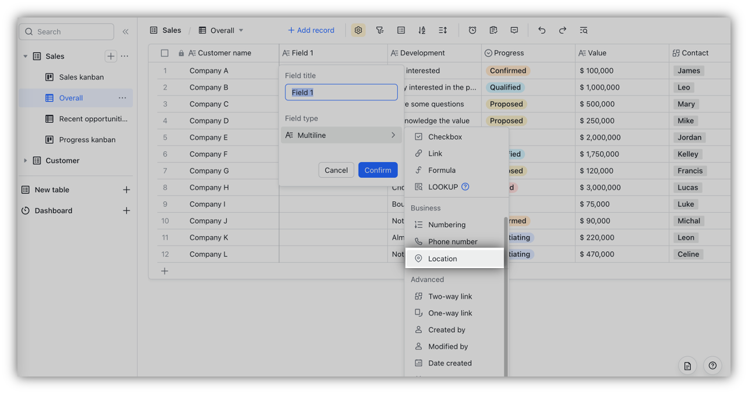The width and height of the screenshot is (748, 394).
Task: Click the Celine contact tag
Action: pos(688,254)
